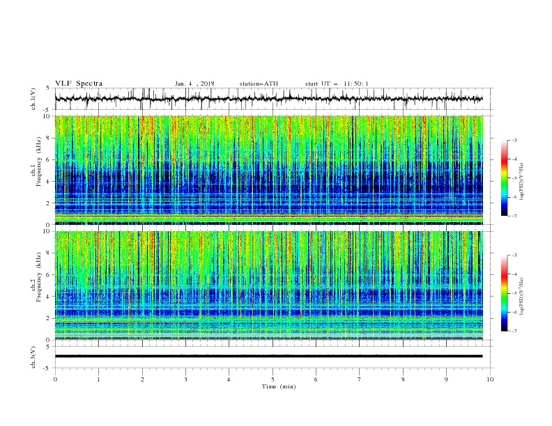This screenshot has height=426, width=552.
Task: Click the ch.3(V) flat black trace
Action: pyautogui.click(x=269, y=356)
